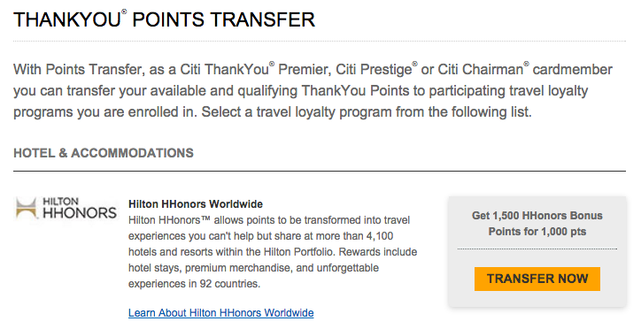Click the Hilton HHonors logo image

click(x=66, y=208)
